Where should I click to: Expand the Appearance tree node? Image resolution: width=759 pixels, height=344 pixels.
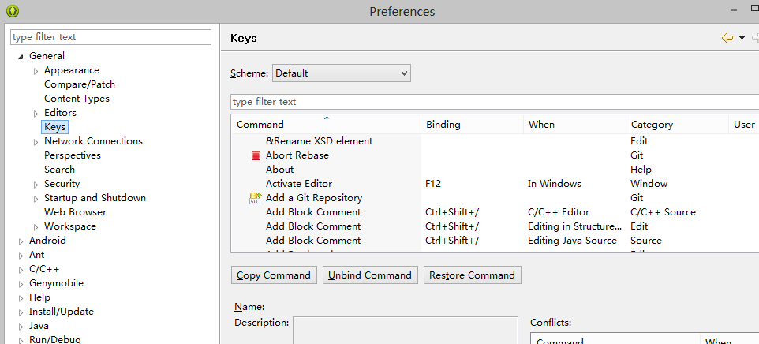36,71
